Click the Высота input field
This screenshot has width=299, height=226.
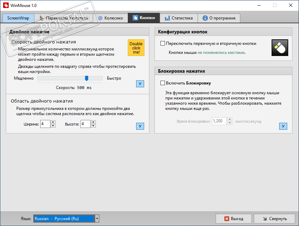tap(85, 124)
